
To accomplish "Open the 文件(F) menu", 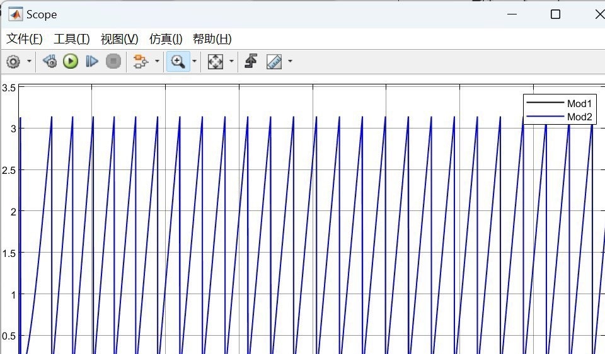I will (25, 38).
